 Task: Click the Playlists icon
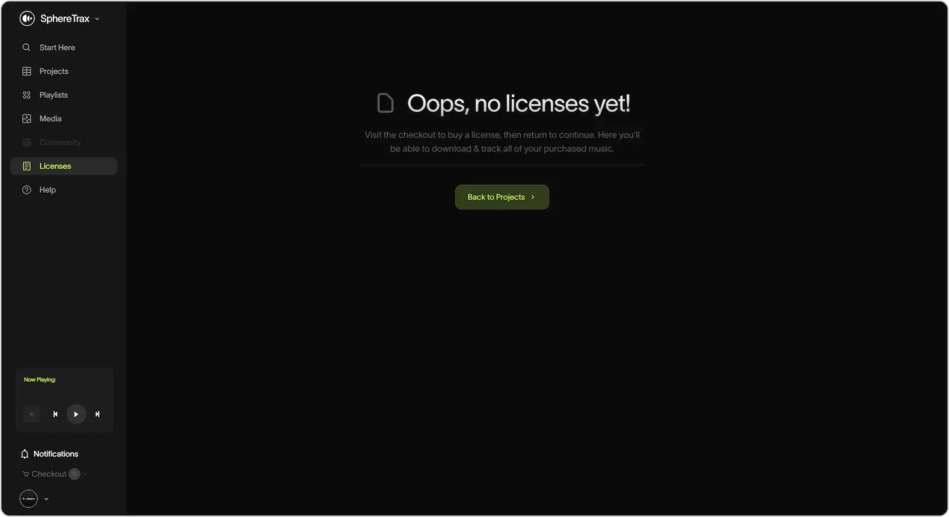26,95
